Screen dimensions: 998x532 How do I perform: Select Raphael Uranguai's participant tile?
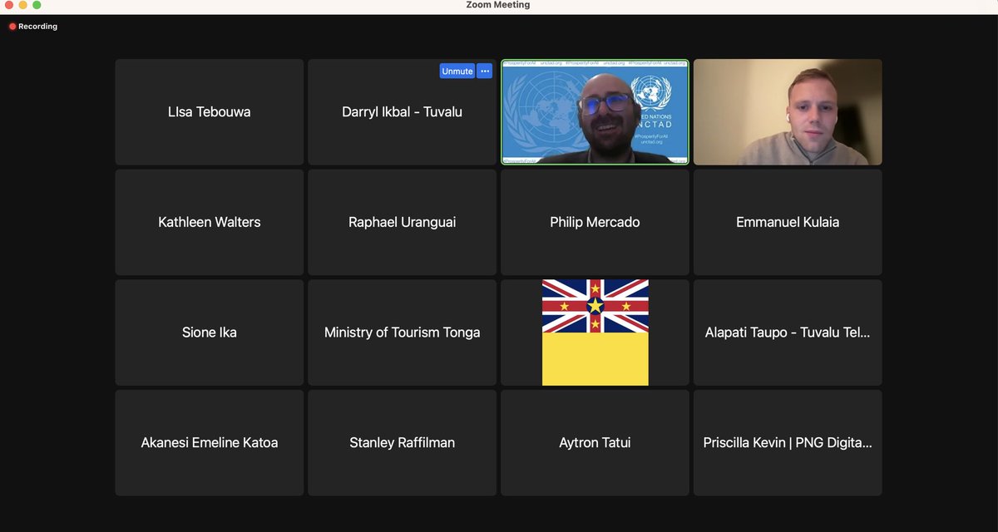[402, 222]
